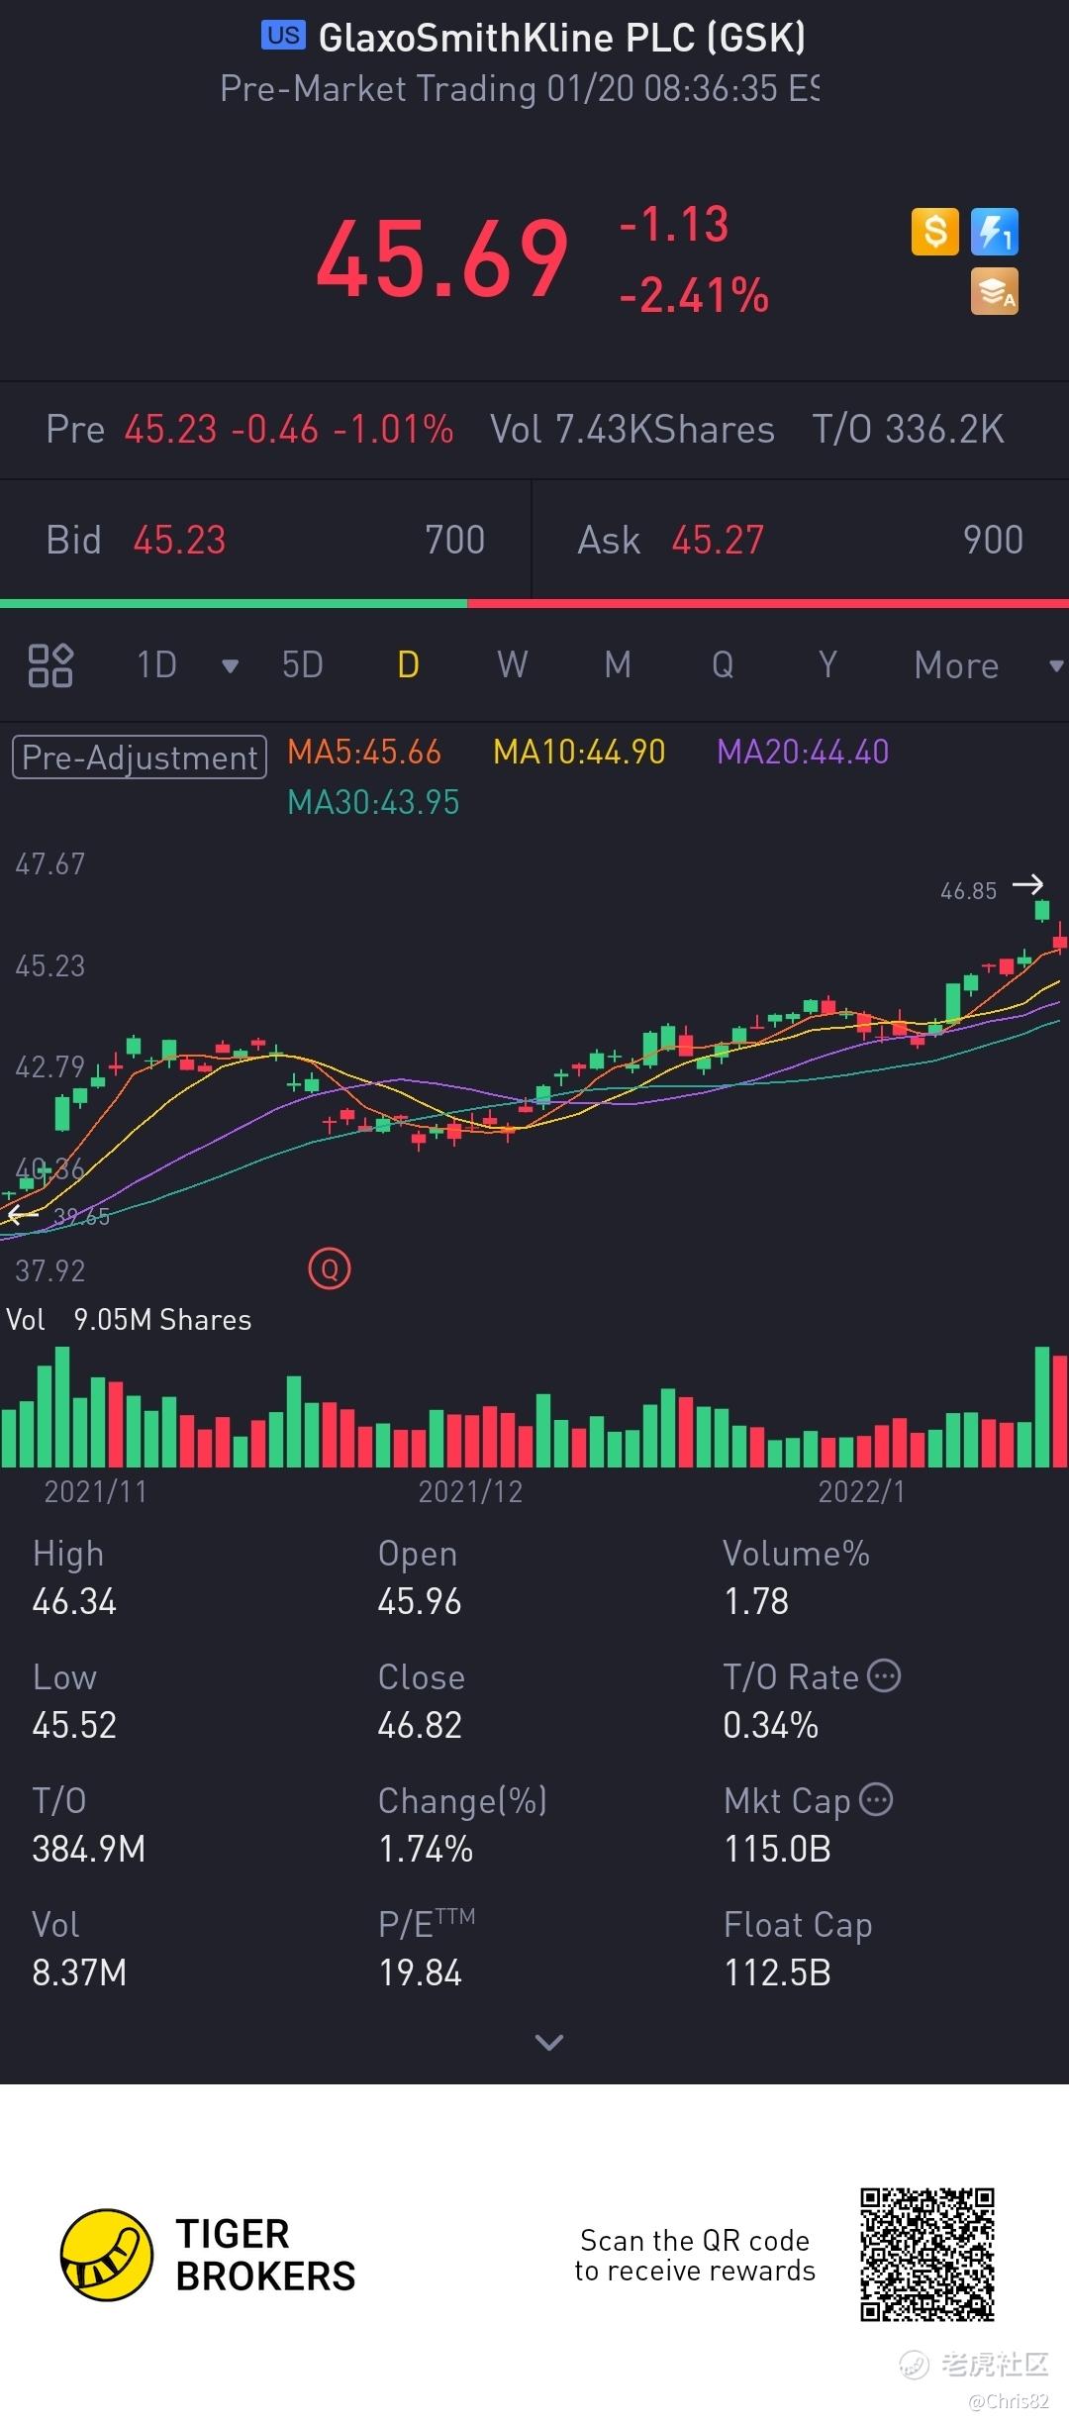The width and height of the screenshot is (1069, 2426).
Task: Tap the High value 46.34
Action: (x=74, y=1601)
